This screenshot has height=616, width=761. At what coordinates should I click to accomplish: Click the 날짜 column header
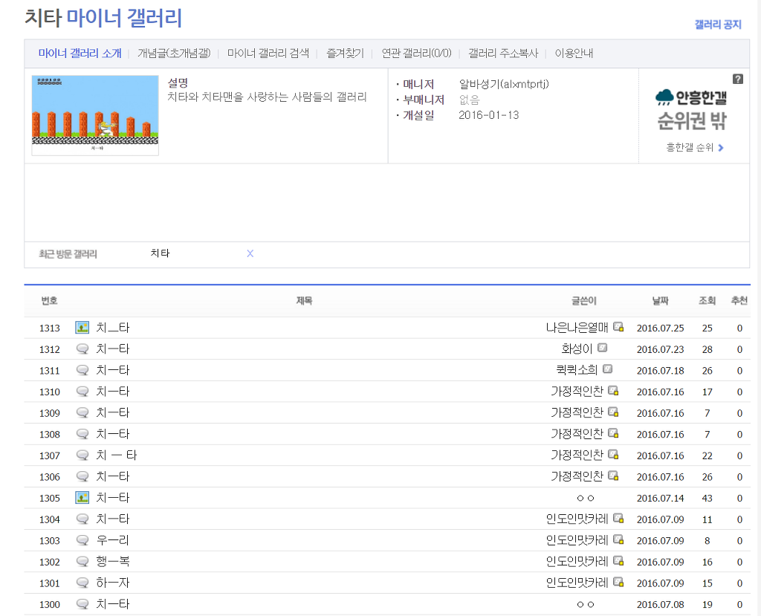(x=660, y=301)
